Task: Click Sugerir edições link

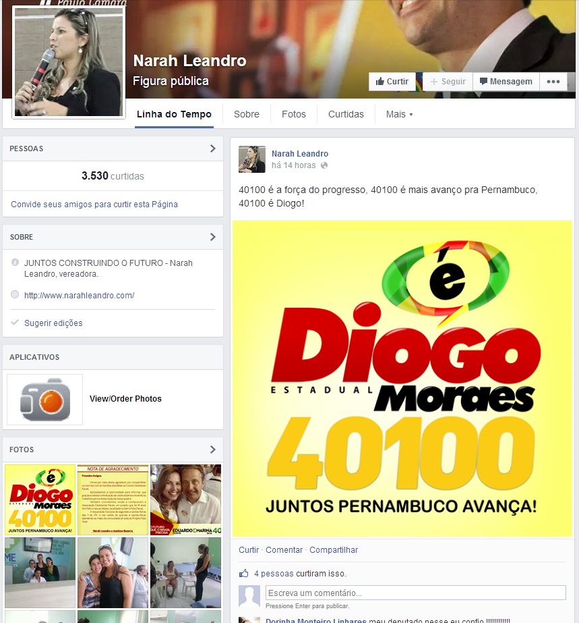Action: [53, 323]
